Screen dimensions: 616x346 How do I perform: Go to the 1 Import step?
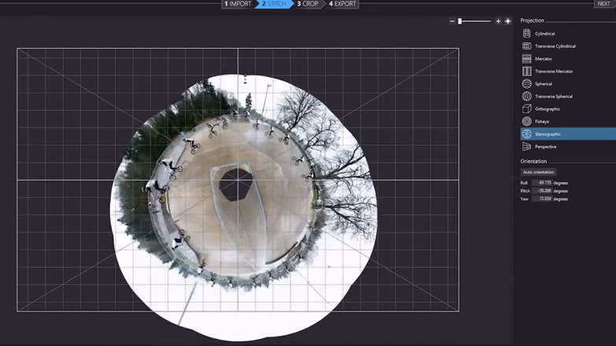[238, 4]
